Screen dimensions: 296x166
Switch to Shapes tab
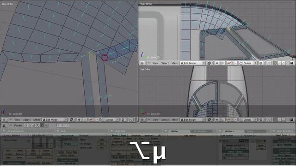255,131
